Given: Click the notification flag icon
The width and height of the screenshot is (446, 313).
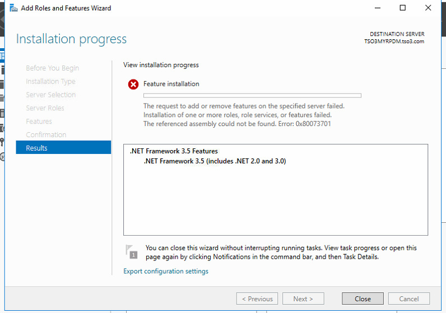Looking at the screenshot, I should pos(132,252).
